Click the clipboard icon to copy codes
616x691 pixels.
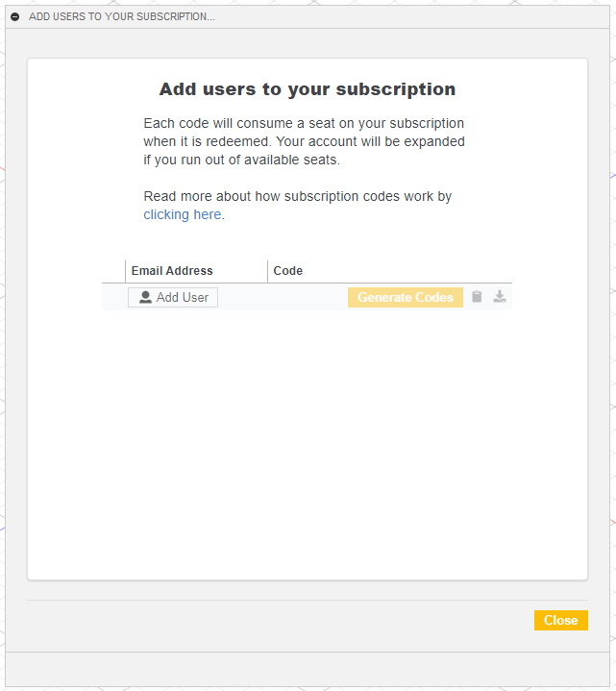tap(477, 297)
